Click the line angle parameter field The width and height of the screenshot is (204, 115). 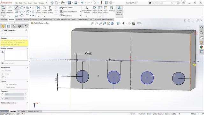(14, 98)
